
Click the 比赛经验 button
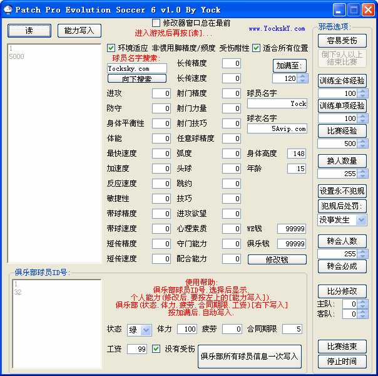tap(342, 131)
